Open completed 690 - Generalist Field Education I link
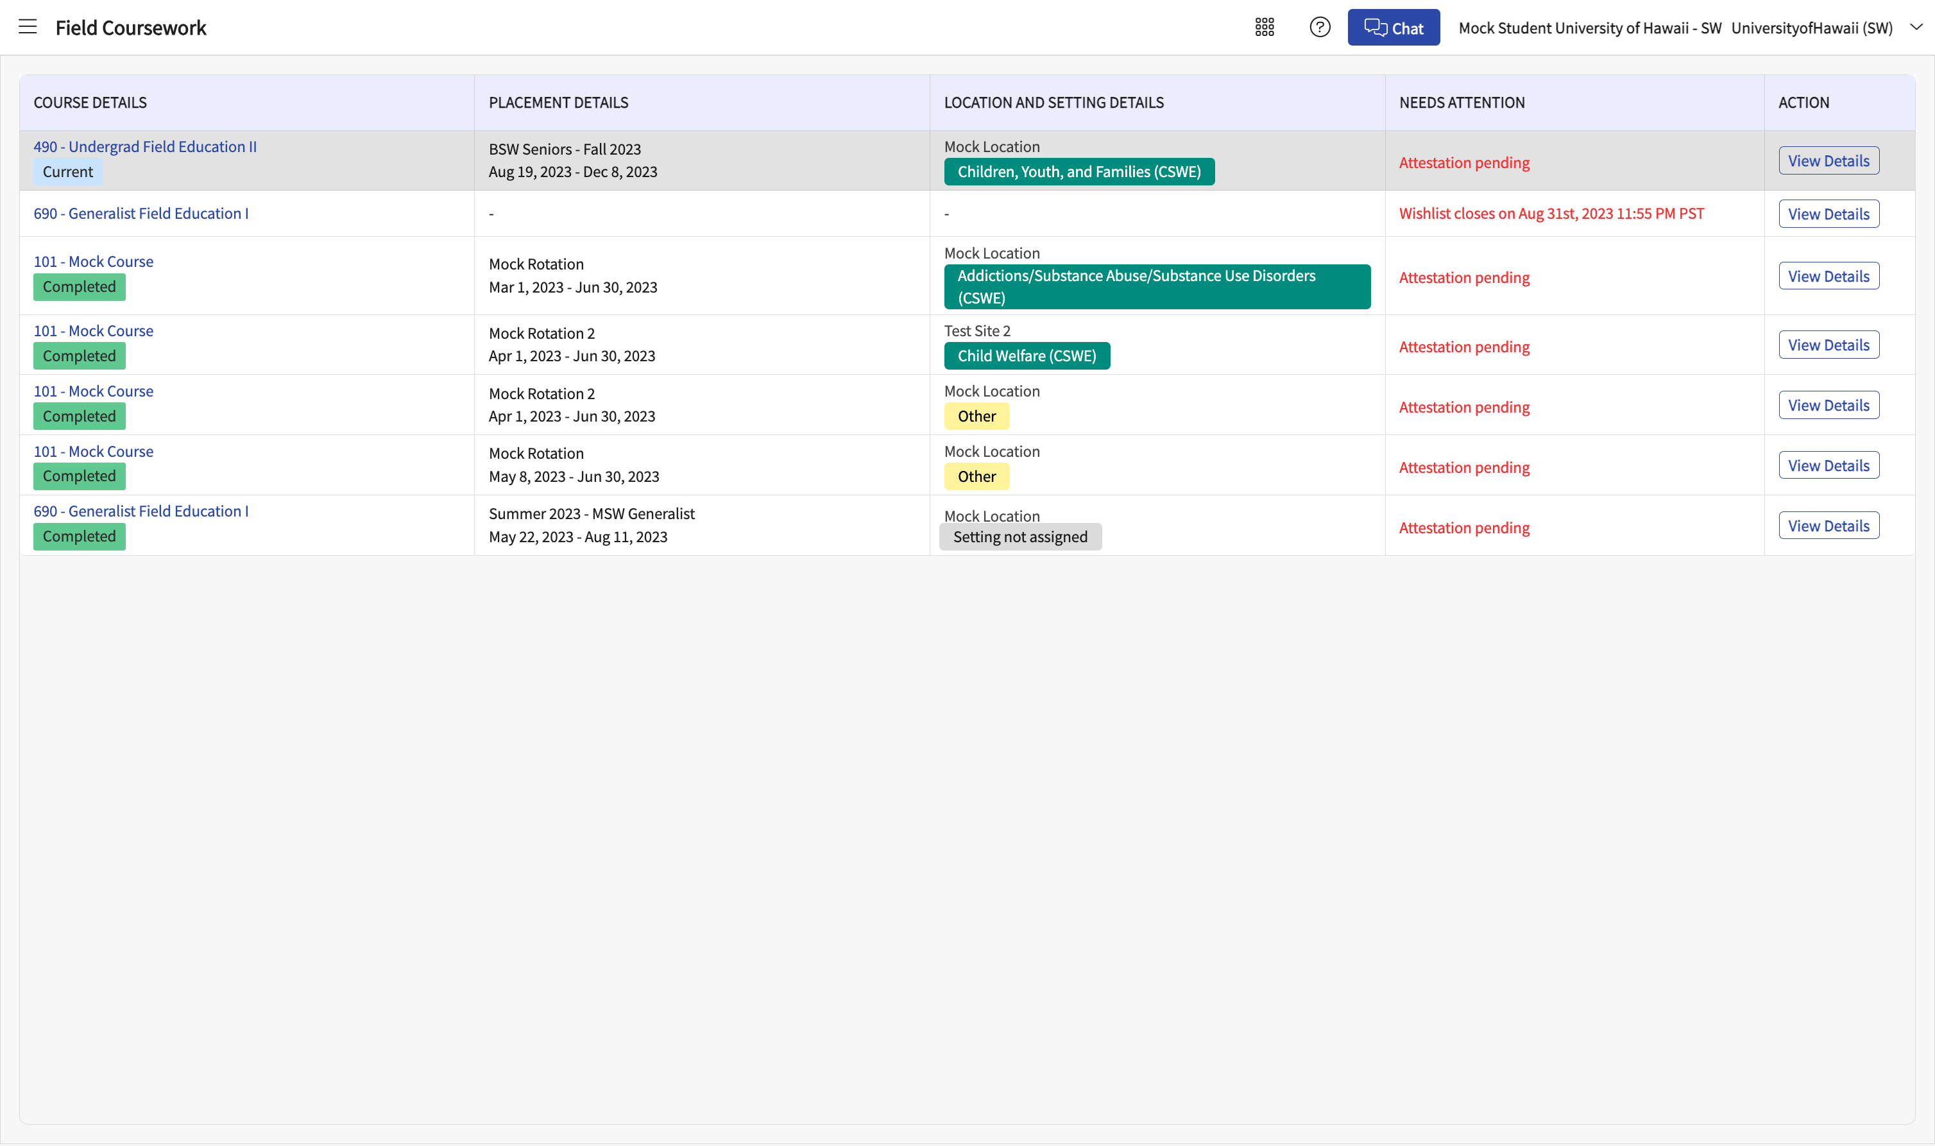The height and width of the screenshot is (1146, 1935). pyautogui.click(x=141, y=511)
